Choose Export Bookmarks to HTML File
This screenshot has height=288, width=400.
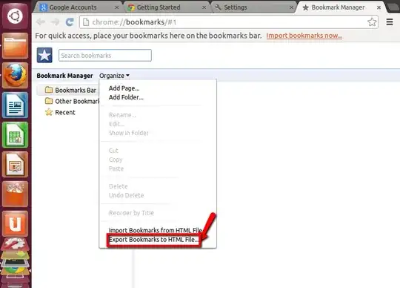(x=154, y=240)
